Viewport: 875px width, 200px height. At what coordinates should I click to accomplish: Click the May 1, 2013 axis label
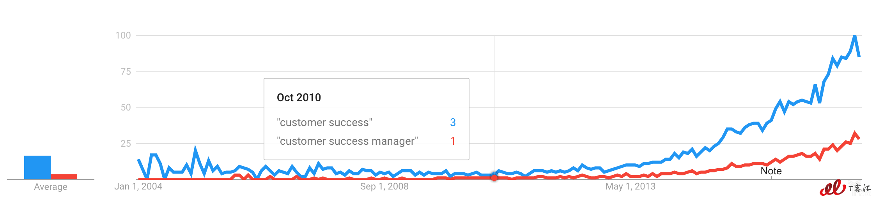point(630,186)
